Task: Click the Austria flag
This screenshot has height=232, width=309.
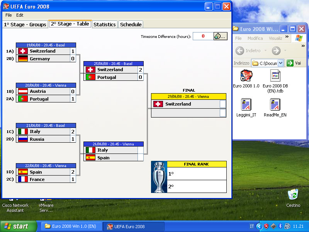Action: (x=23, y=91)
